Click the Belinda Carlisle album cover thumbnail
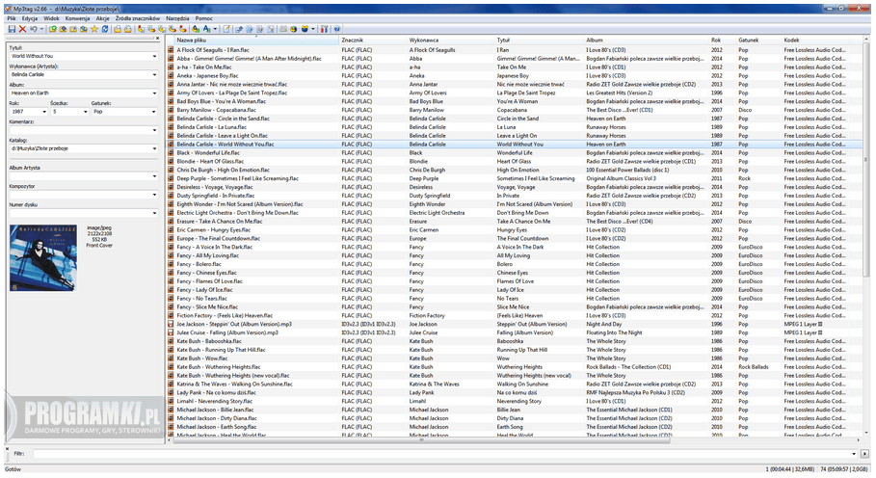The width and height of the screenshot is (876, 478). point(43,257)
